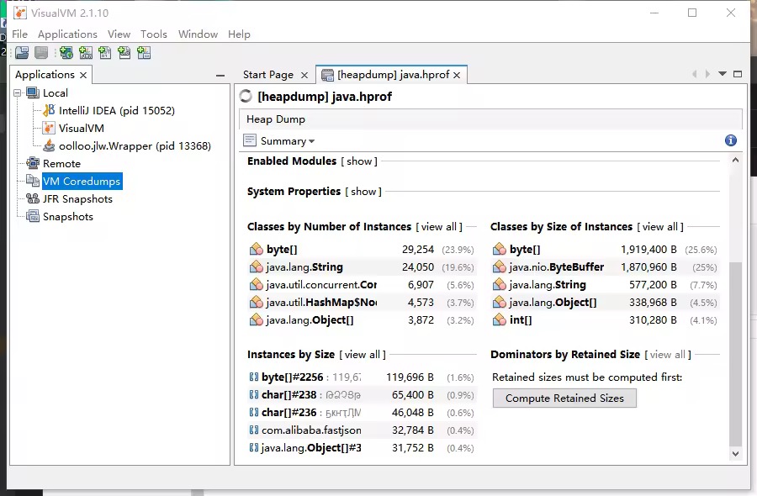Image resolution: width=757 pixels, height=496 pixels.
Task: Maximize the editor window with the square icon
Action: pos(738,74)
